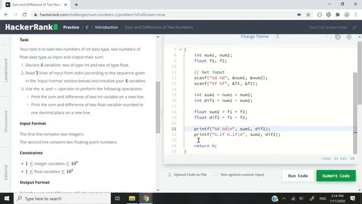Click the volume speaker tray icon
362x204 pixels.
(301, 198)
